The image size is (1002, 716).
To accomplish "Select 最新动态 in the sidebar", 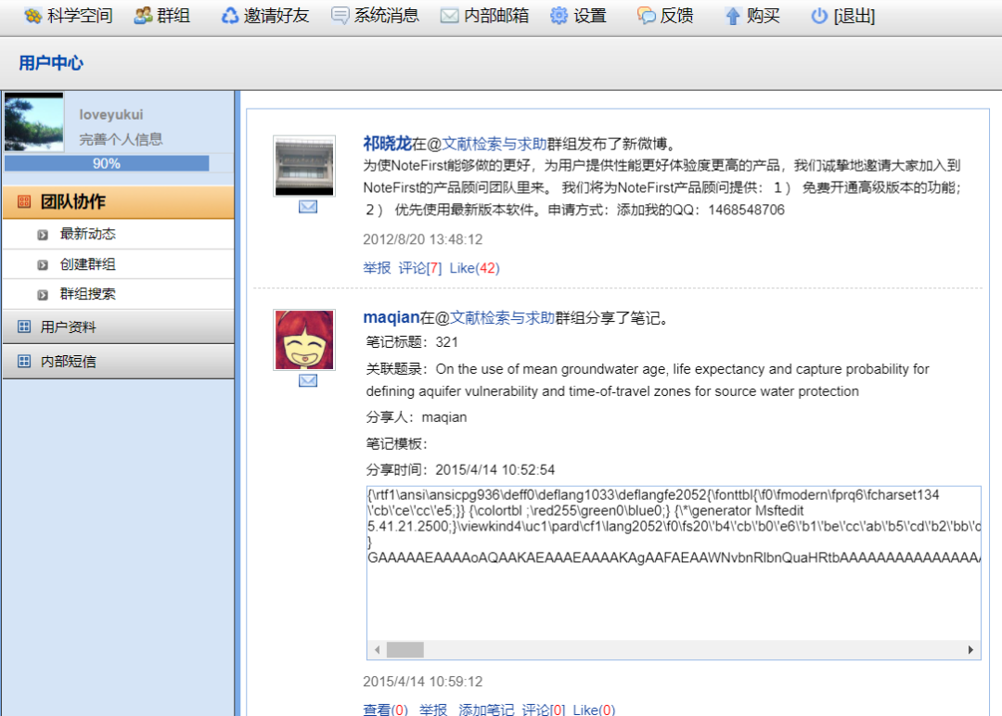I will click(x=87, y=234).
